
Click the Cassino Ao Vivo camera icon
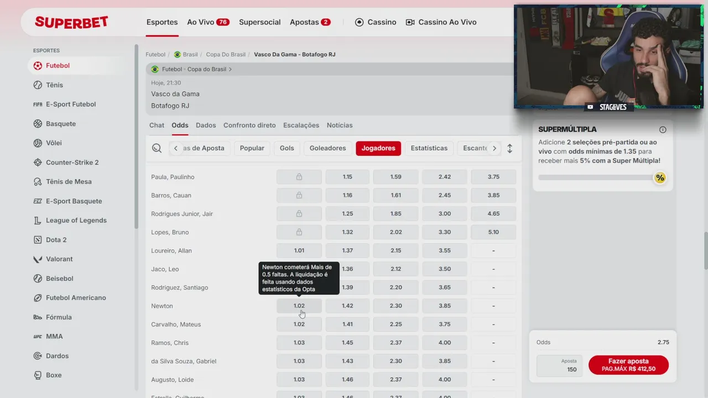(x=410, y=22)
